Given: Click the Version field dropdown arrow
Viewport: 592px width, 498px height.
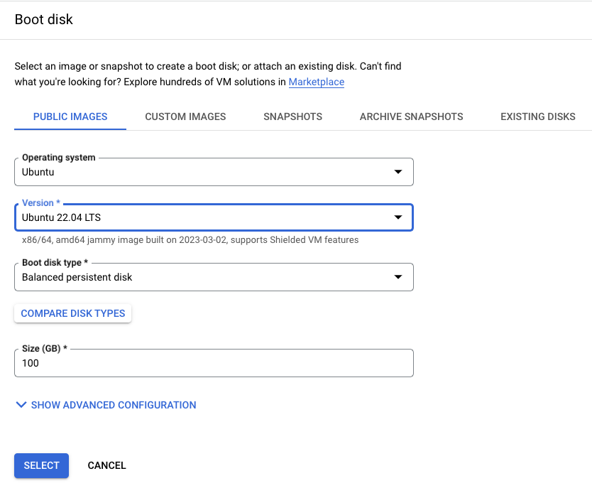Looking at the screenshot, I should 398,217.
